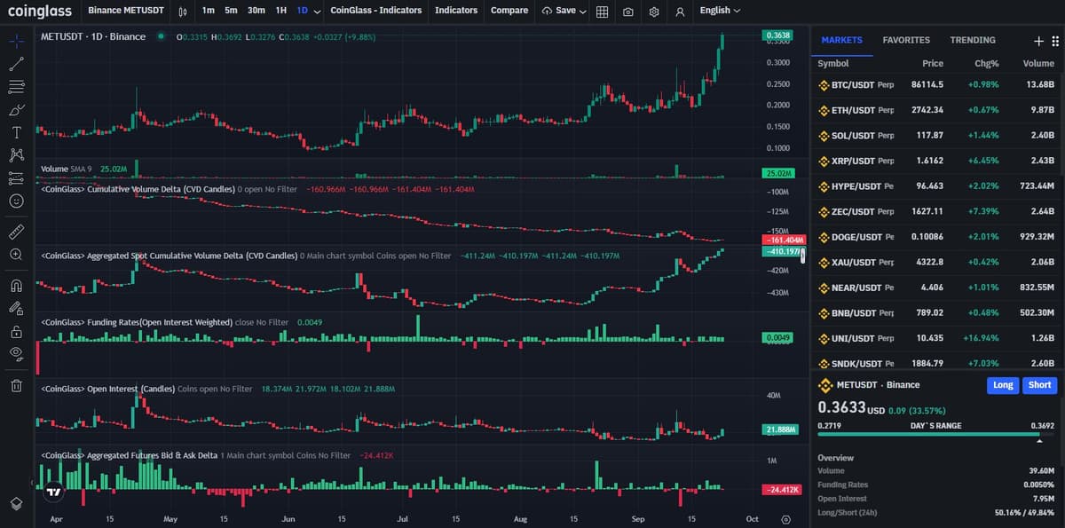
Task: Open the English language dropdown
Action: (720, 11)
